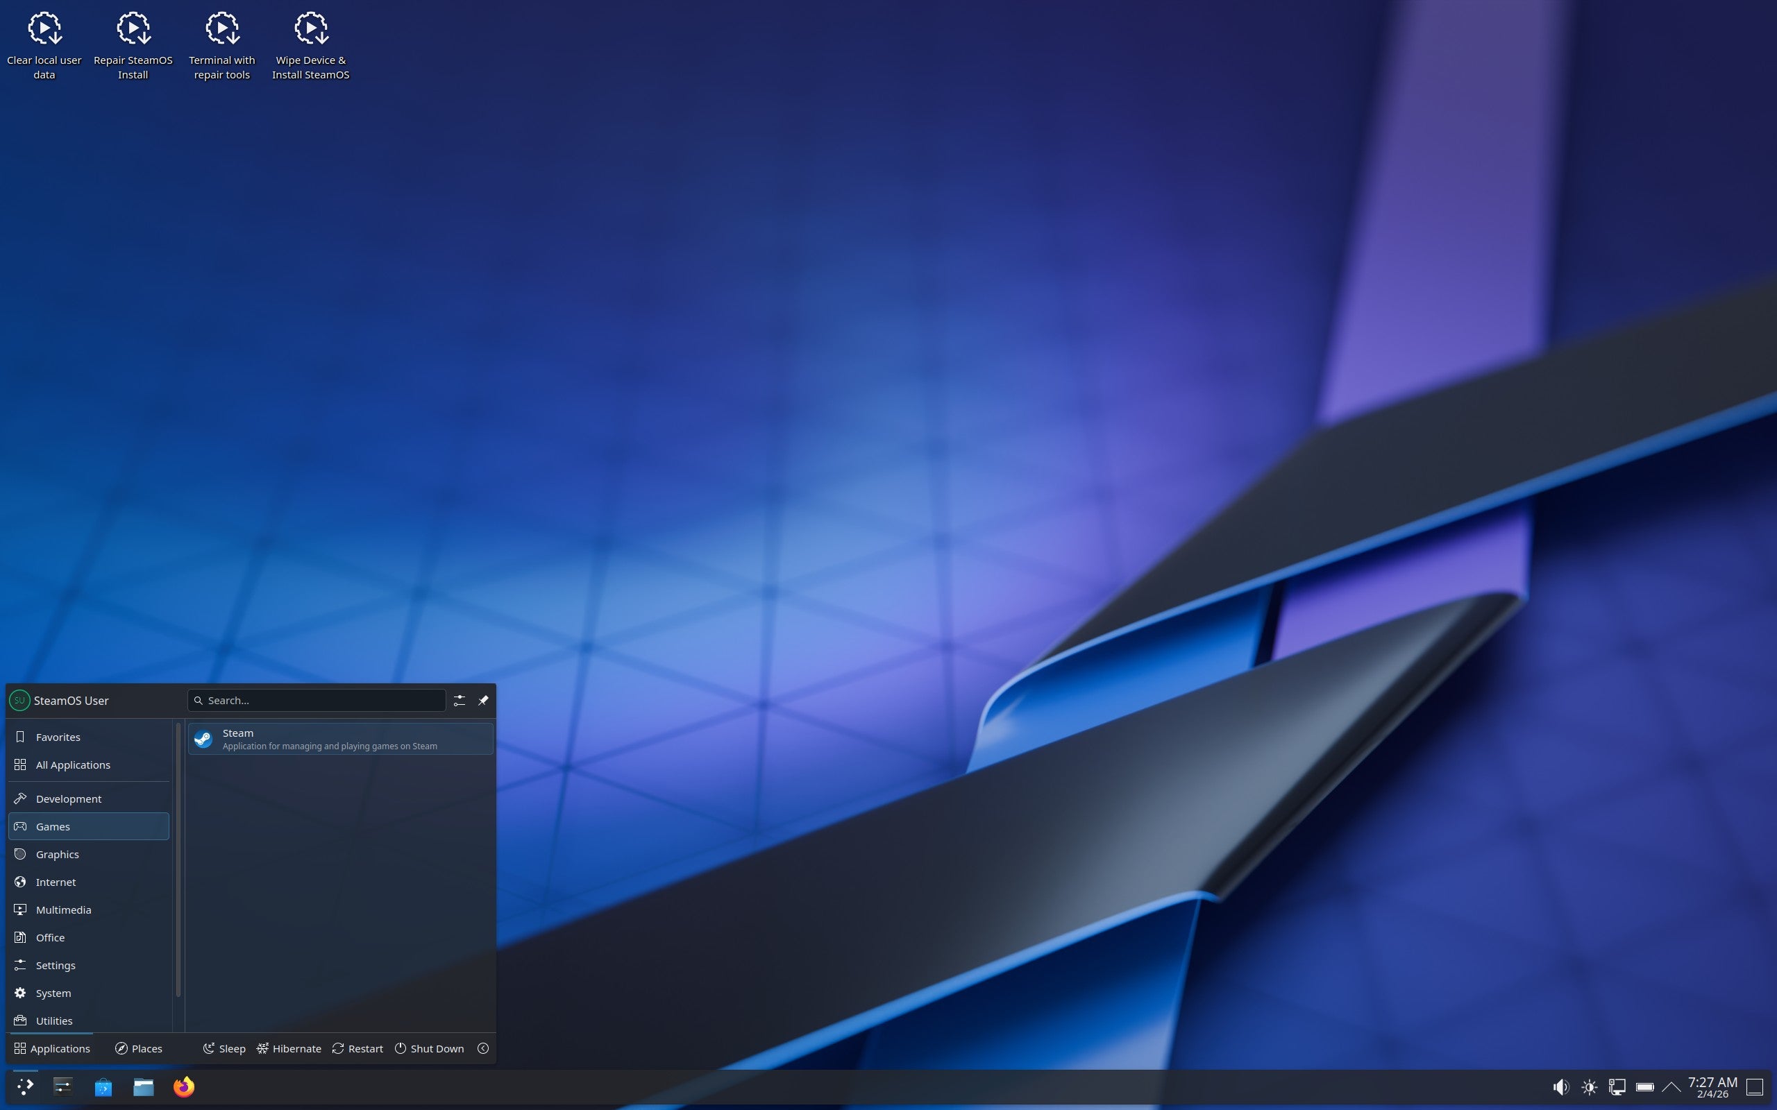Open the Clear local user data shortcut
The image size is (1777, 1110).
coord(44,28)
